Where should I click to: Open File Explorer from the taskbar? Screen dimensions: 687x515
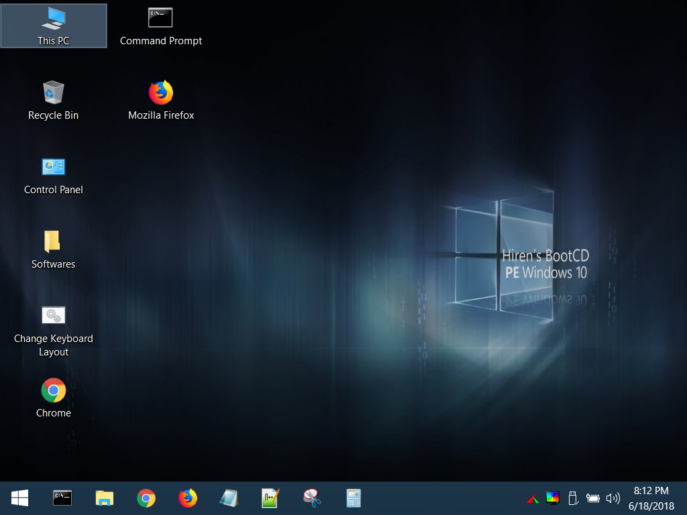pyautogui.click(x=104, y=498)
